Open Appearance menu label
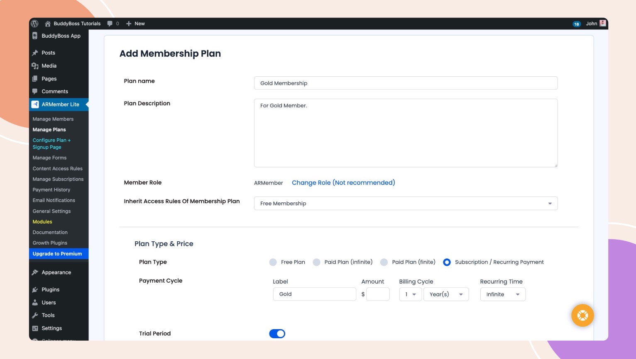This screenshot has height=359, width=636. click(x=56, y=272)
